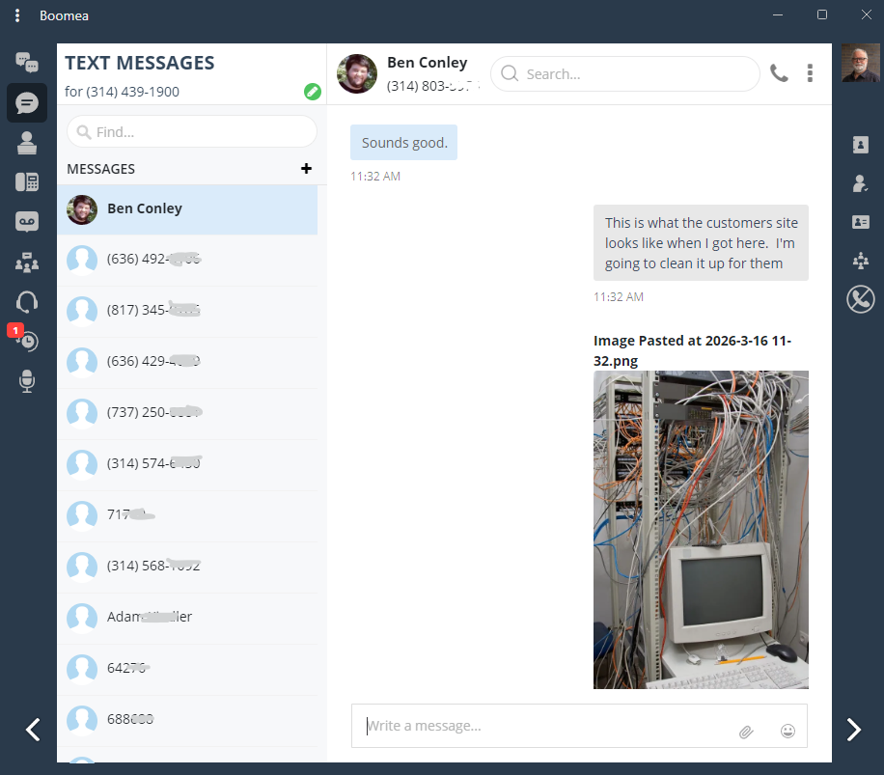The height and width of the screenshot is (775, 884).
Task: Click the microphone icon in left sidebar
Action: pyautogui.click(x=27, y=381)
